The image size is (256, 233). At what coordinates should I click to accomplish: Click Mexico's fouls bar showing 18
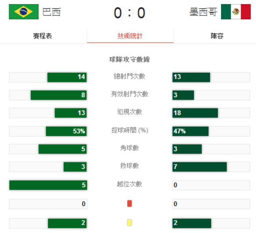(195, 113)
